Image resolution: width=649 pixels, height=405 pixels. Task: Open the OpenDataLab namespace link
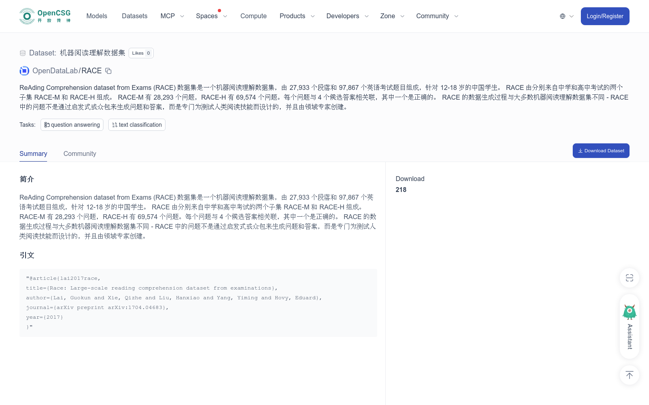coord(55,71)
